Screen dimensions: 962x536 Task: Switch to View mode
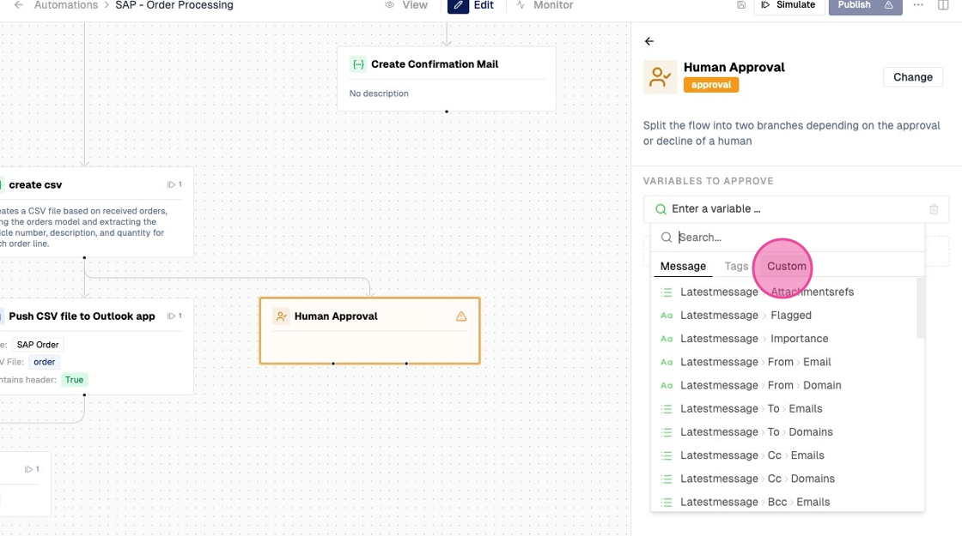[406, 5]
